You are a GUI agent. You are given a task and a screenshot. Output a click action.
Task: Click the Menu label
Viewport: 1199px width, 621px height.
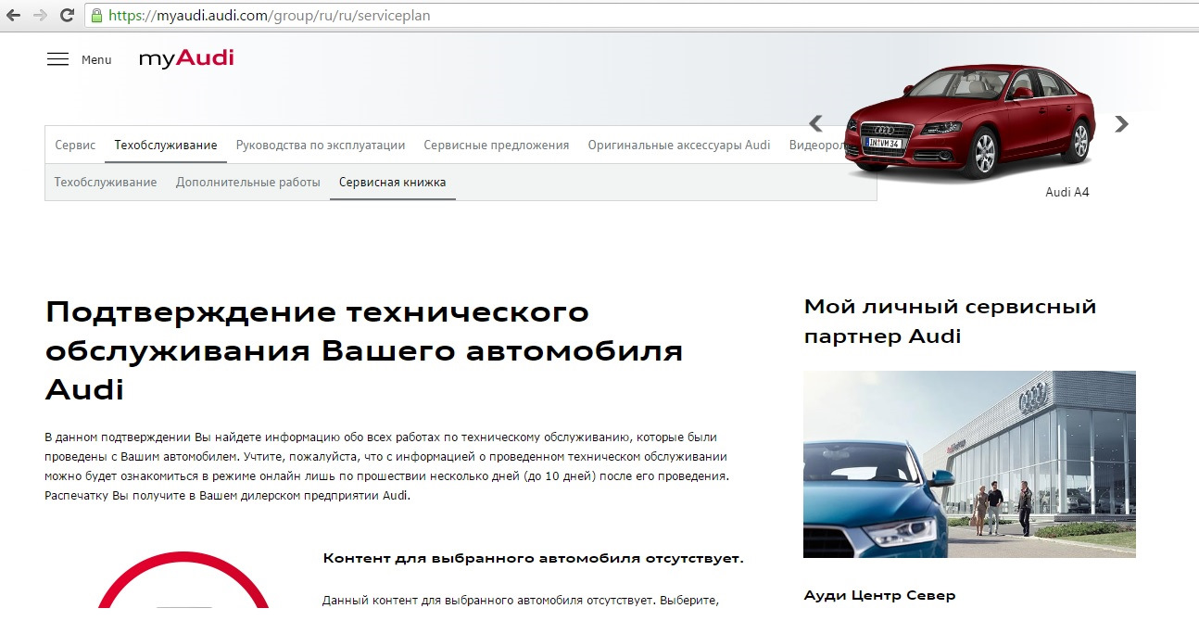pos(96,59)
